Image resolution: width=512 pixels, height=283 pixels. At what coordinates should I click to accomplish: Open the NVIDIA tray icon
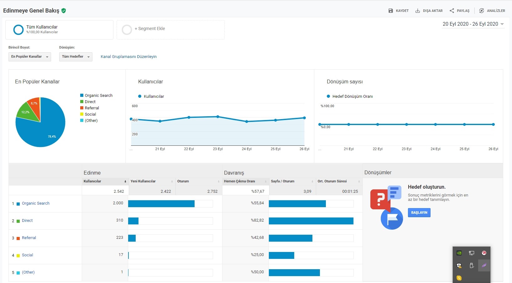click(x=459, y=253)
